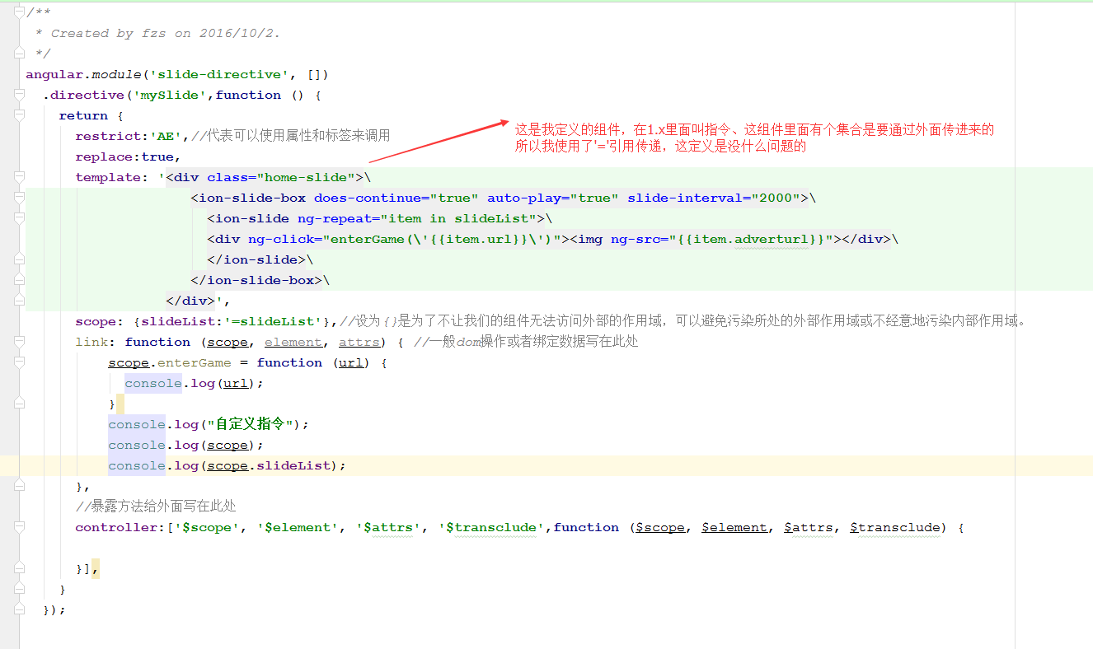This screenshot has width=1093, height=649.
Task: Fold the ion-slide-box opening tag line
Action: pyautogui.click(x=20, y=198)
